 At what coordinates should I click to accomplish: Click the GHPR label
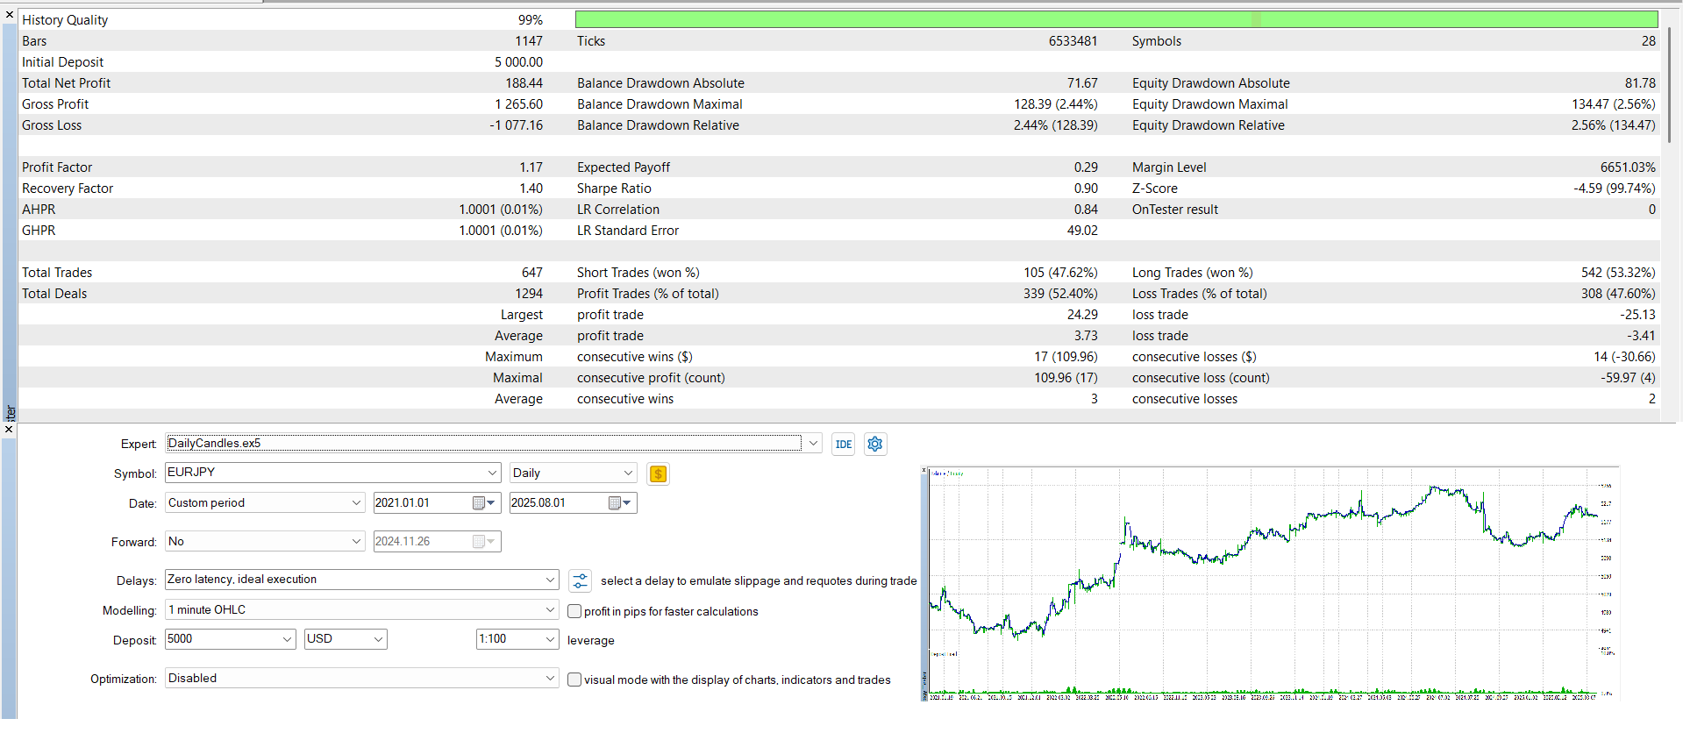coord(39,231)
